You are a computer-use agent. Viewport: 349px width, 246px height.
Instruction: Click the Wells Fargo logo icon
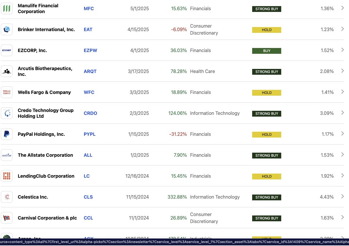coord(7,92)
